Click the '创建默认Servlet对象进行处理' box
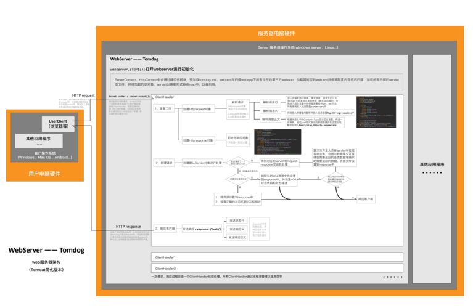The image size is (473, 308). click(202, 163)
